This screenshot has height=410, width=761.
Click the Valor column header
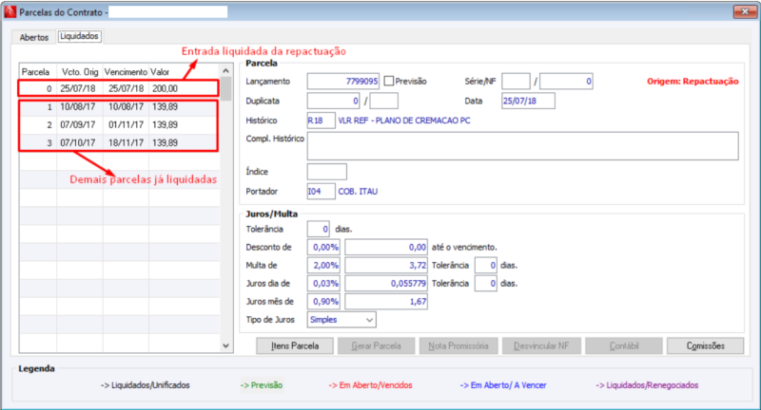[184, 71]
